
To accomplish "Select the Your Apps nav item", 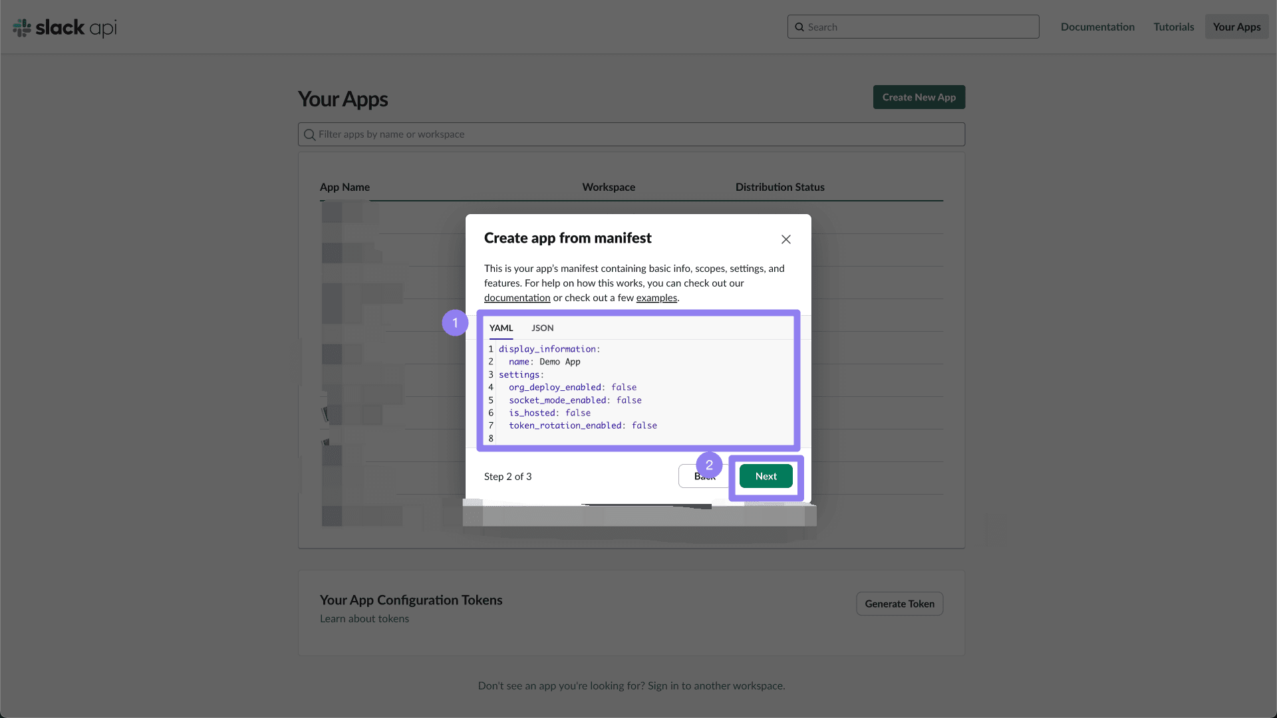I will tap(1236, 27).
